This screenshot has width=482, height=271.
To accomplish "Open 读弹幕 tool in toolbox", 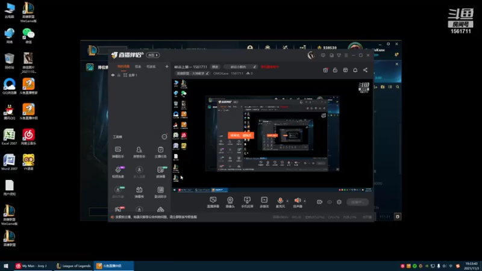I will (x=160, y=172).
